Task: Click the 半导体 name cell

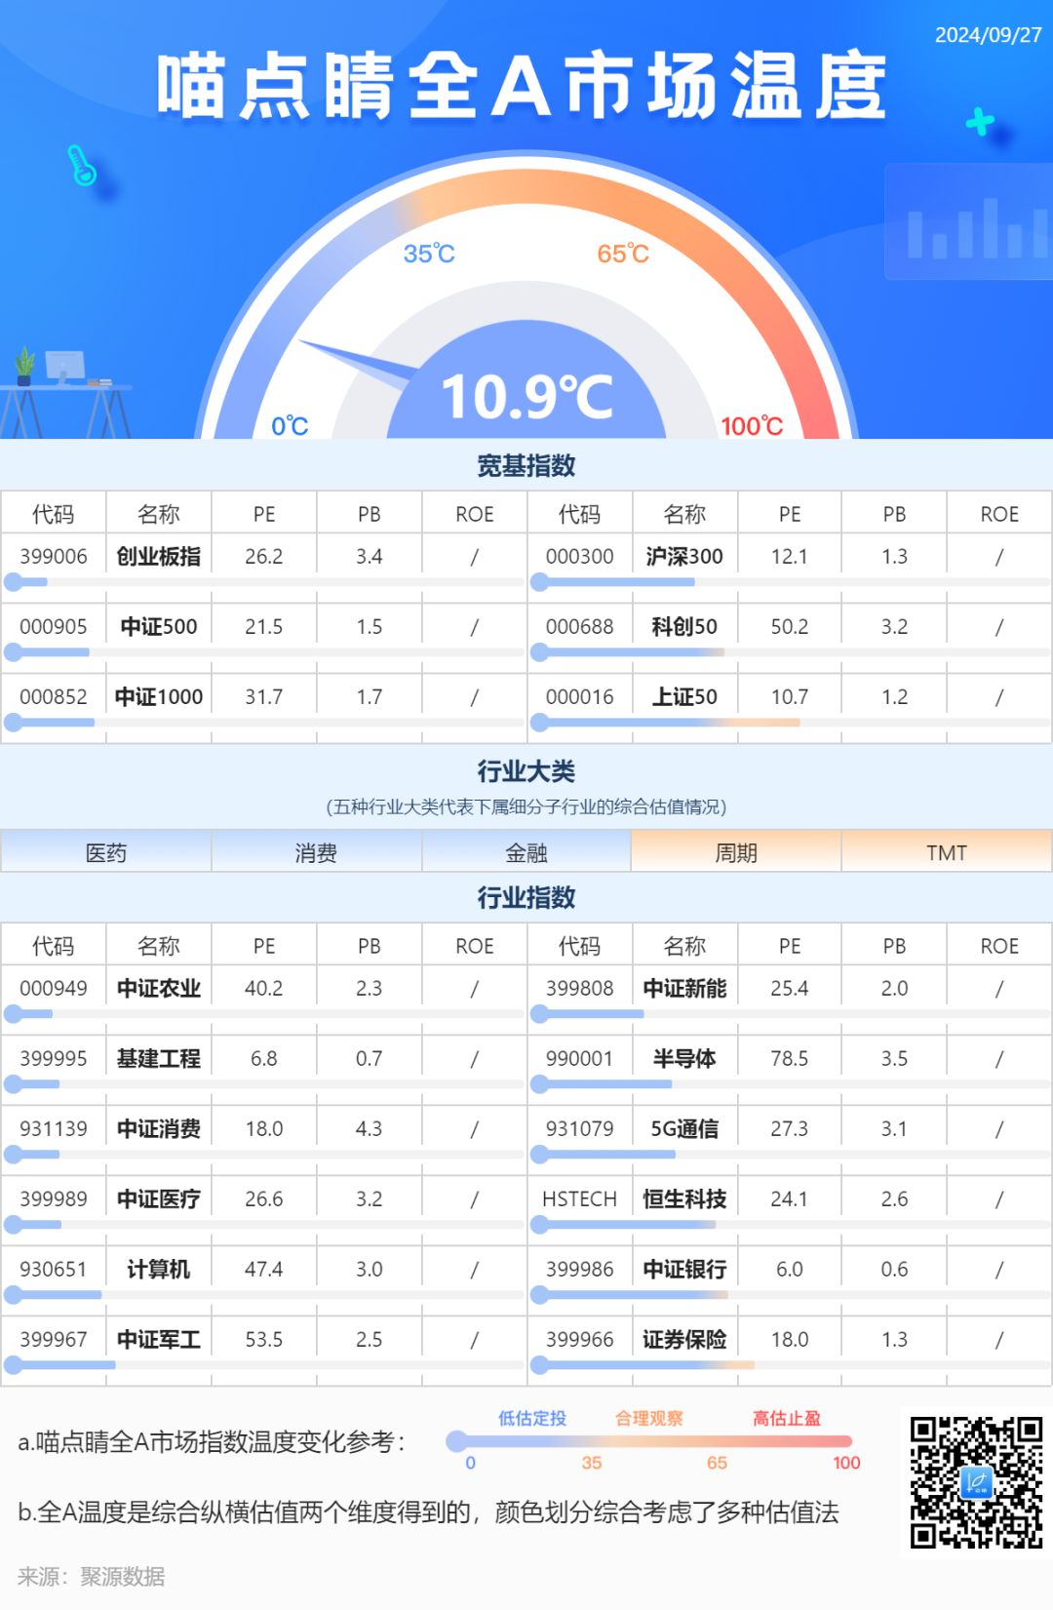Action: [x=684, y=1058]
